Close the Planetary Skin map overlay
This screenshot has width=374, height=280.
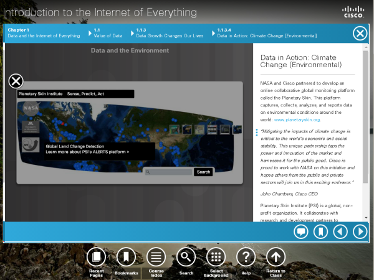click(16, 81)
